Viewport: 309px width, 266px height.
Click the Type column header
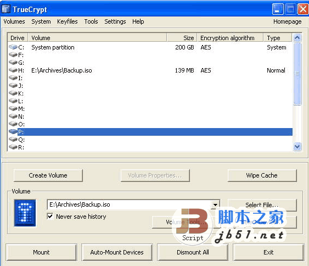(278, 38)
